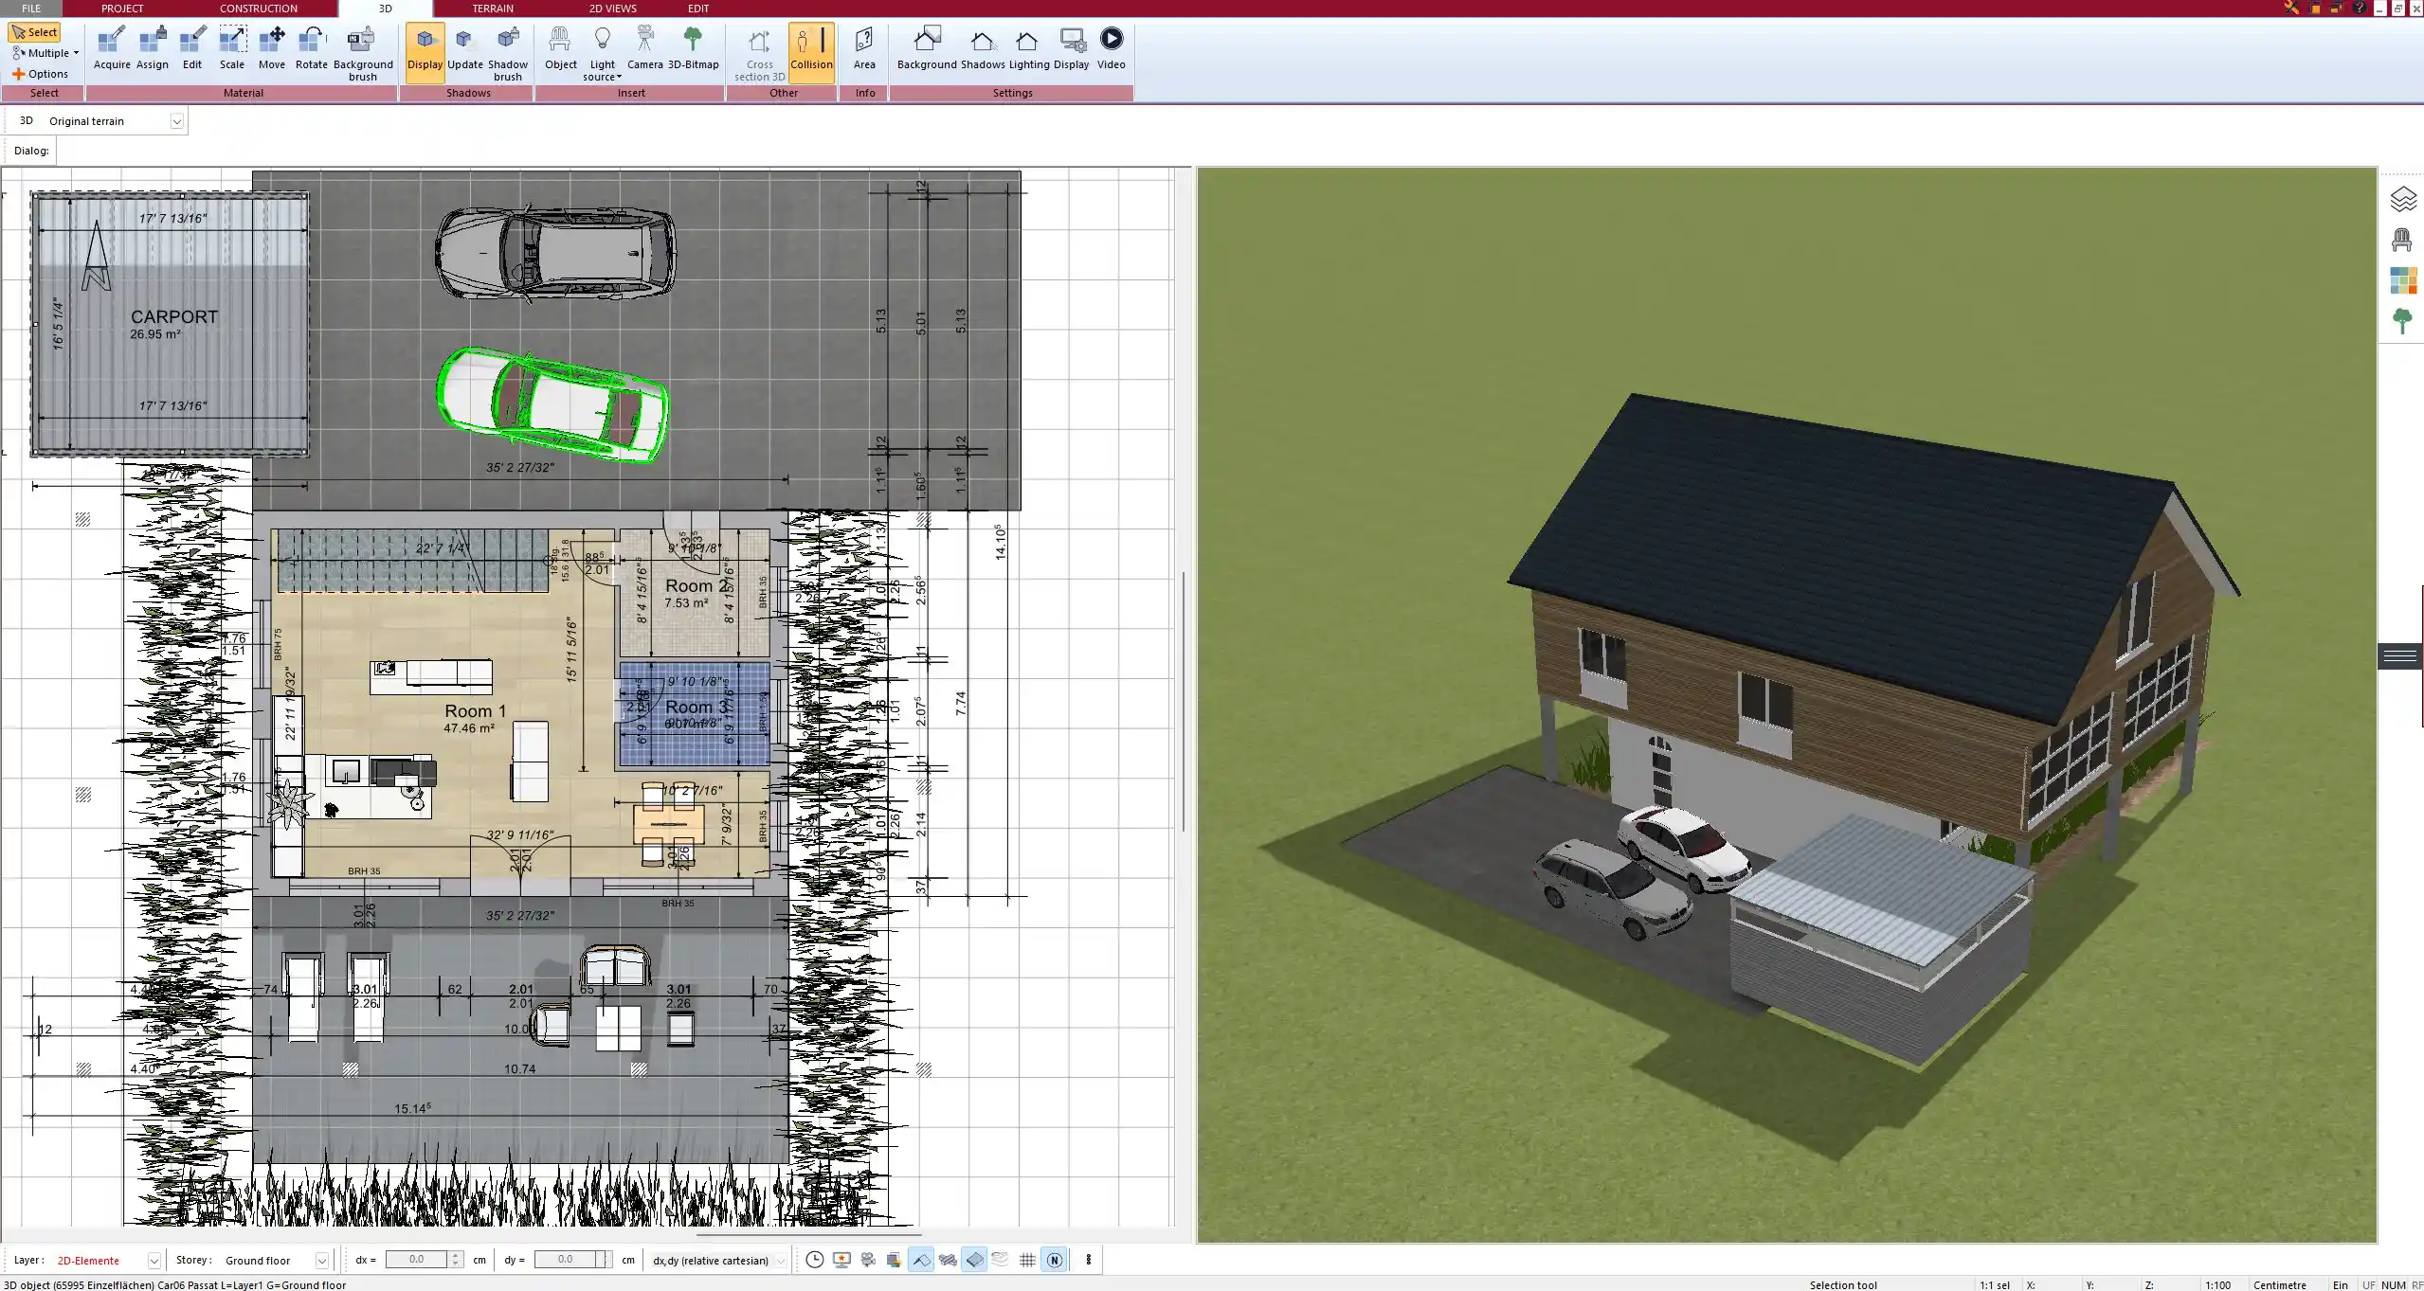Image resolution: width=2424 pixels, height=1291 pixels.
Task: Toggle the grid display in the bottom bar
Action: 1027,1260
